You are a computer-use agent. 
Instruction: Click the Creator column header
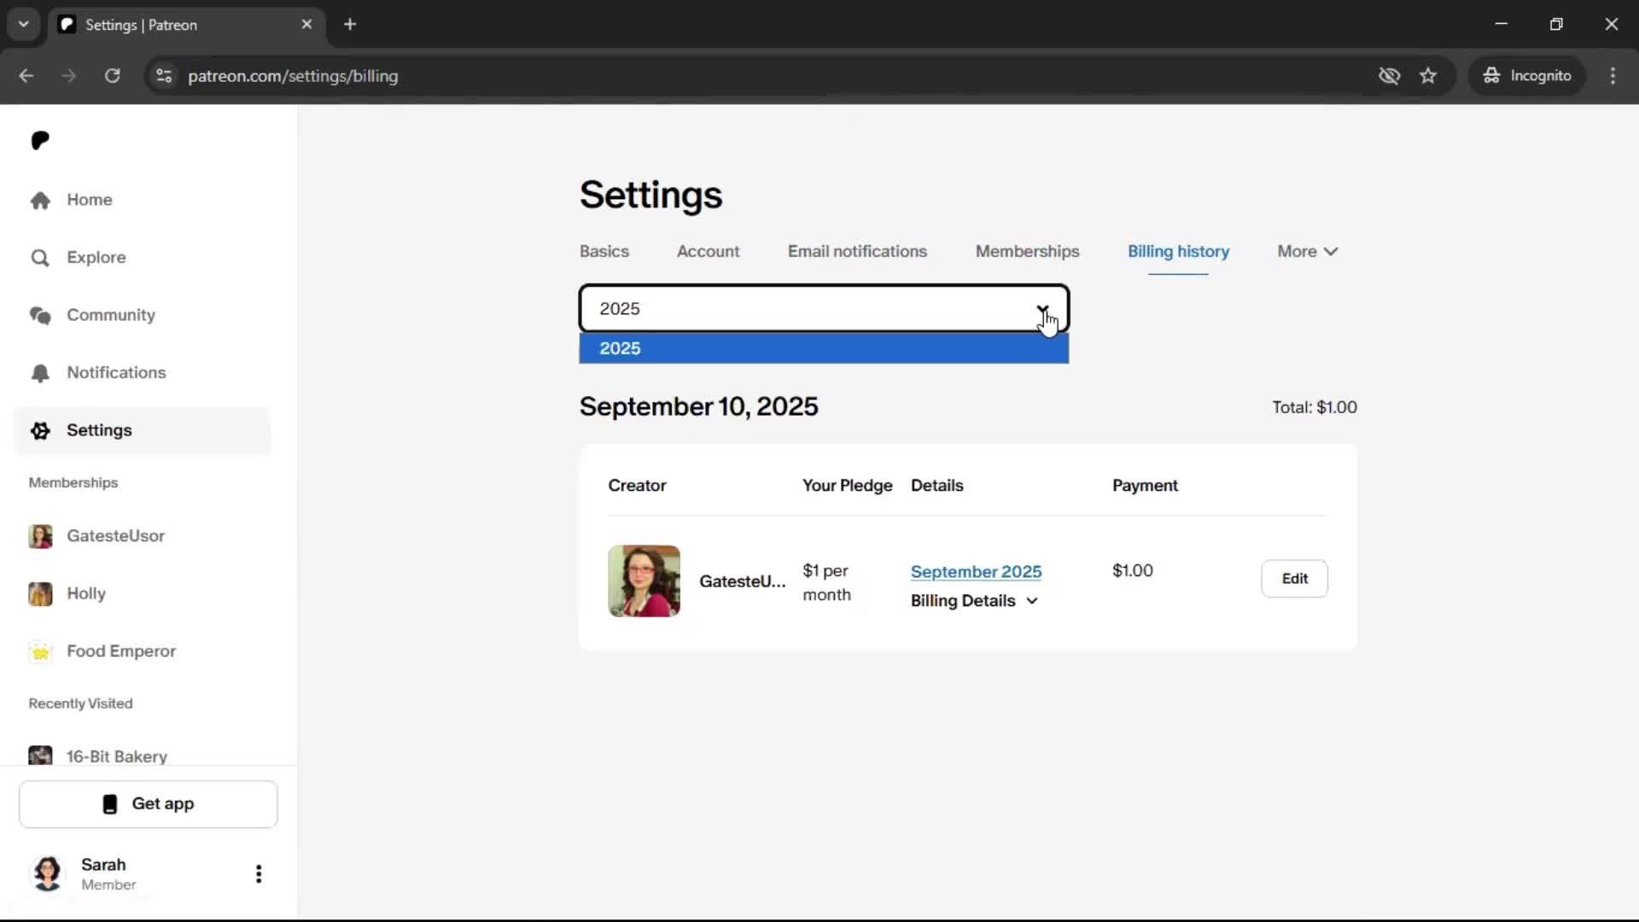click(637, 486)
